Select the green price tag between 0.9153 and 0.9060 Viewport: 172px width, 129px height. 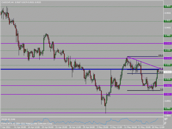coord(168,79)
